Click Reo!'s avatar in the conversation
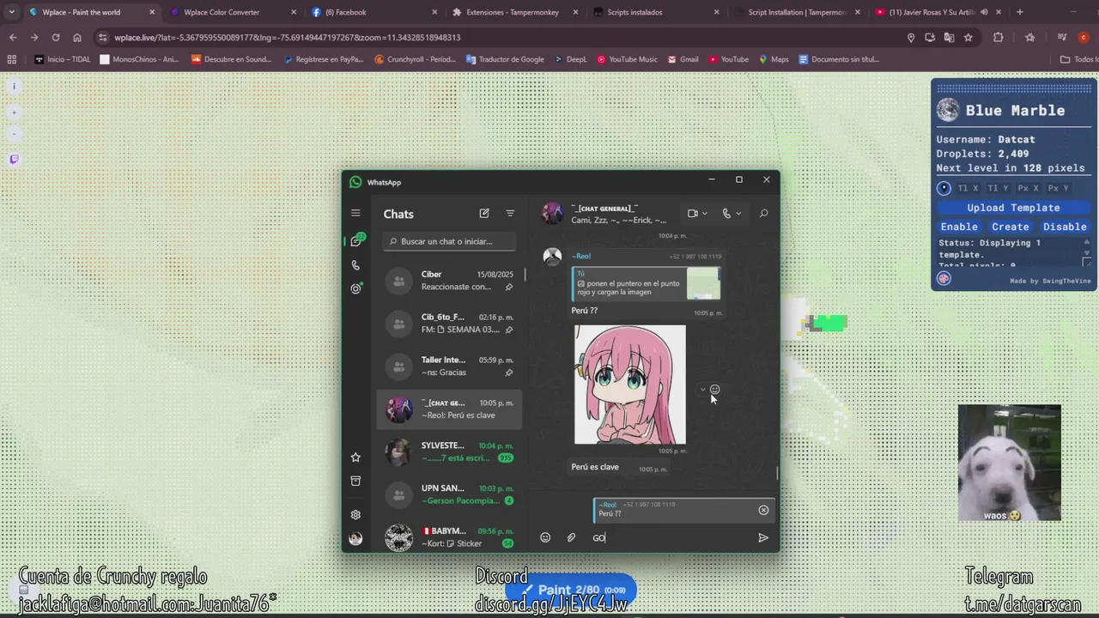The image size is (1099, 618). (552, 256)
